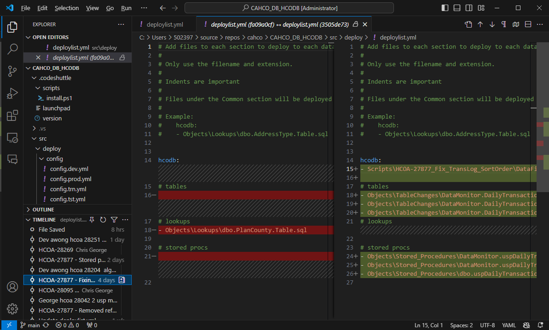Expand the OUTLINE section
This screenshot has width=549, height=330.
[x=41, y=210]
